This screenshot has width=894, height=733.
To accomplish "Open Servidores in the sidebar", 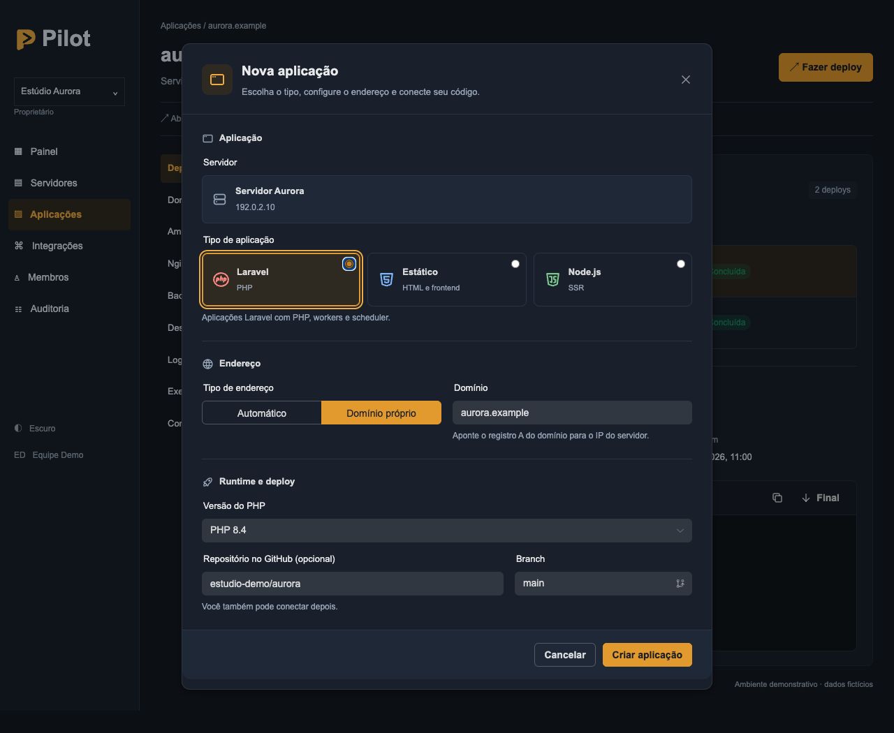I will 69,183.
